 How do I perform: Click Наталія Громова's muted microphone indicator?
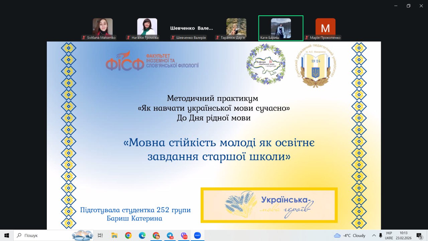coord(128,38)
